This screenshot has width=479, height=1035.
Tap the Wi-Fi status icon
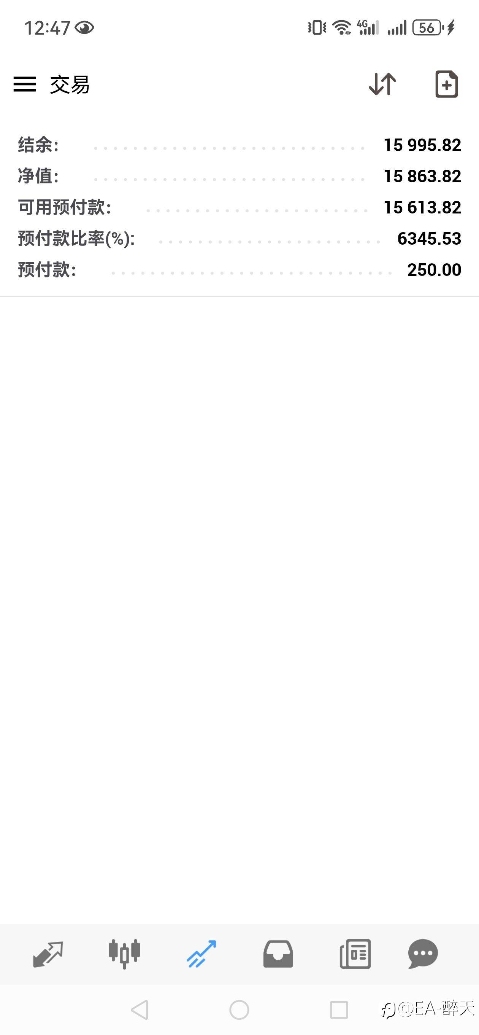(342, 28)
